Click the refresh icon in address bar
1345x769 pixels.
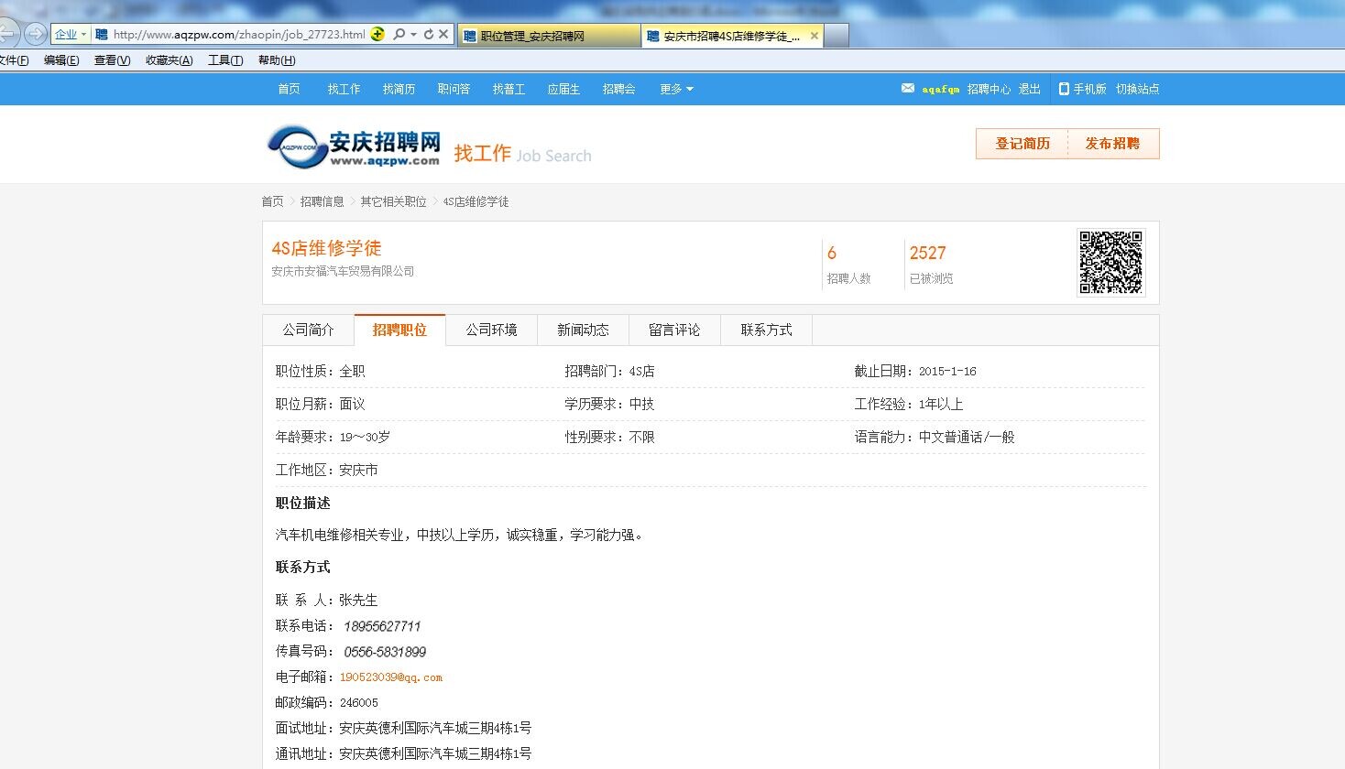428,35
